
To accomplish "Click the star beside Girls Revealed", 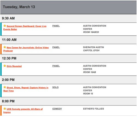I will coord(5,66).
